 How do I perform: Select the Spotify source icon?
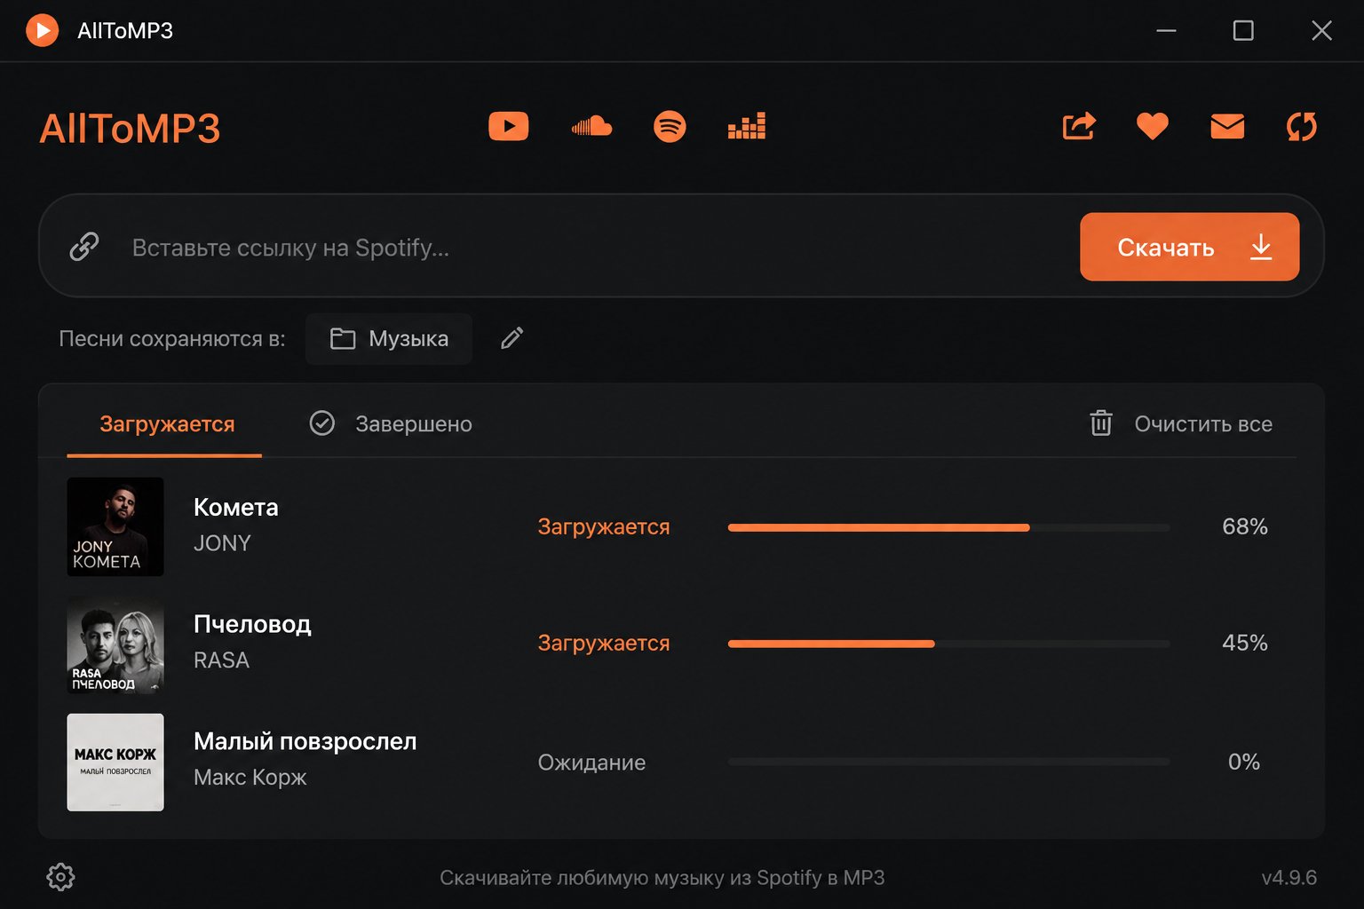(670, 127)
